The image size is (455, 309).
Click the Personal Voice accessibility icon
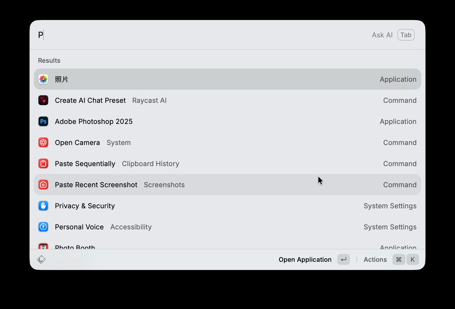43,227
